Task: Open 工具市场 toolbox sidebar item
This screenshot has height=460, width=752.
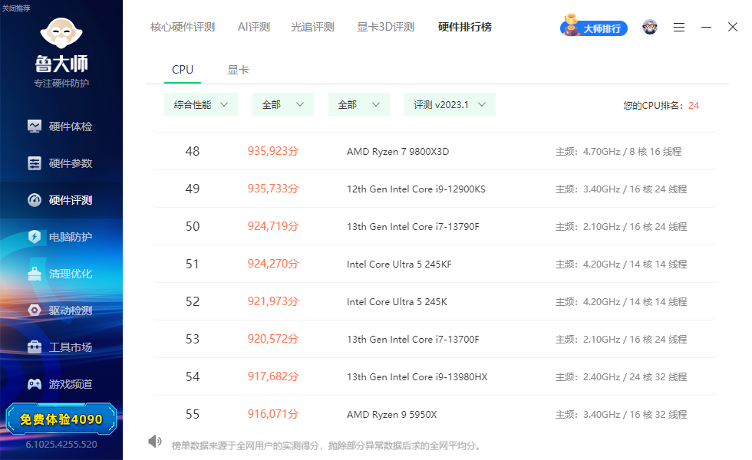Action: coord(61,347)
